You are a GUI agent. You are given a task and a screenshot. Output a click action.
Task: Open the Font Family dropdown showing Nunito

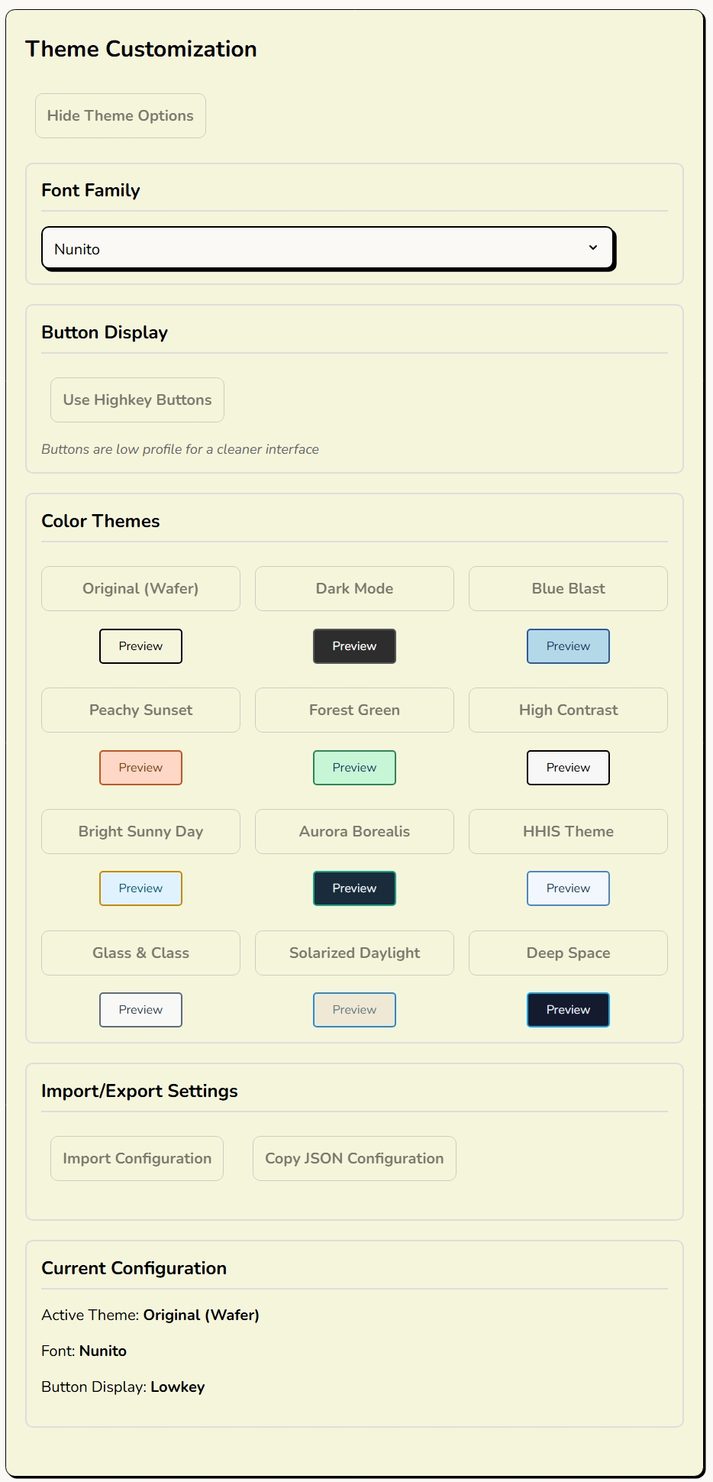coord(327,248)
